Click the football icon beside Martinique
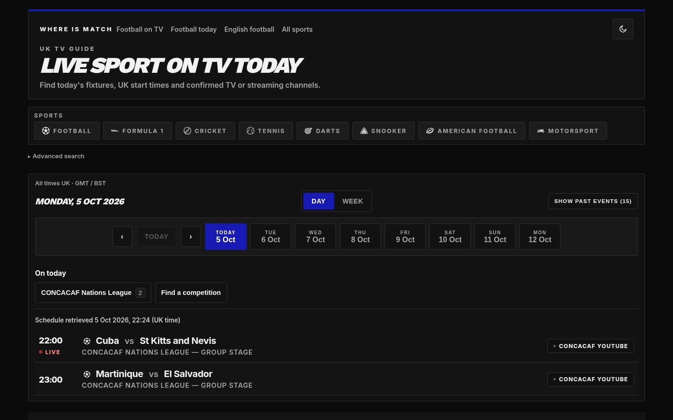The height and width of the screenshot is (420, 673). tap(86, 374)
